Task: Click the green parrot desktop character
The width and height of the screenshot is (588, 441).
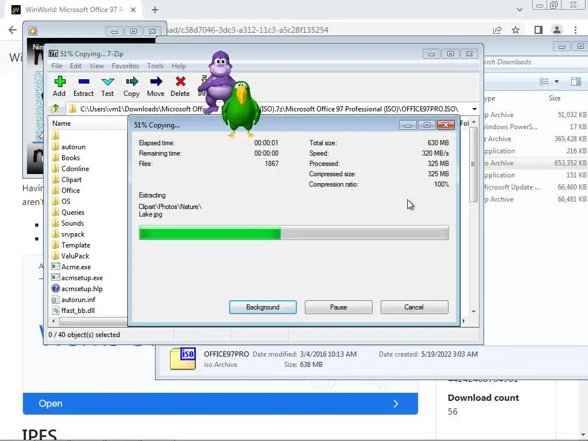Action: pos(241,109)
